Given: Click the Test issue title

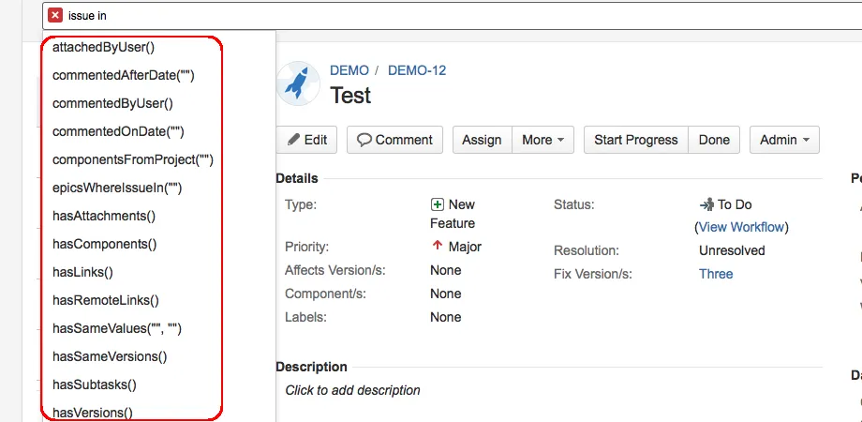Looking at the screenshot, I should coord(350,96).
